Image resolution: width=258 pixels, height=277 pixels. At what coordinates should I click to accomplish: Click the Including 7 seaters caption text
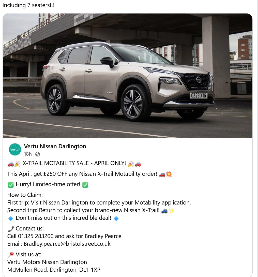click(x=28, y=5)
